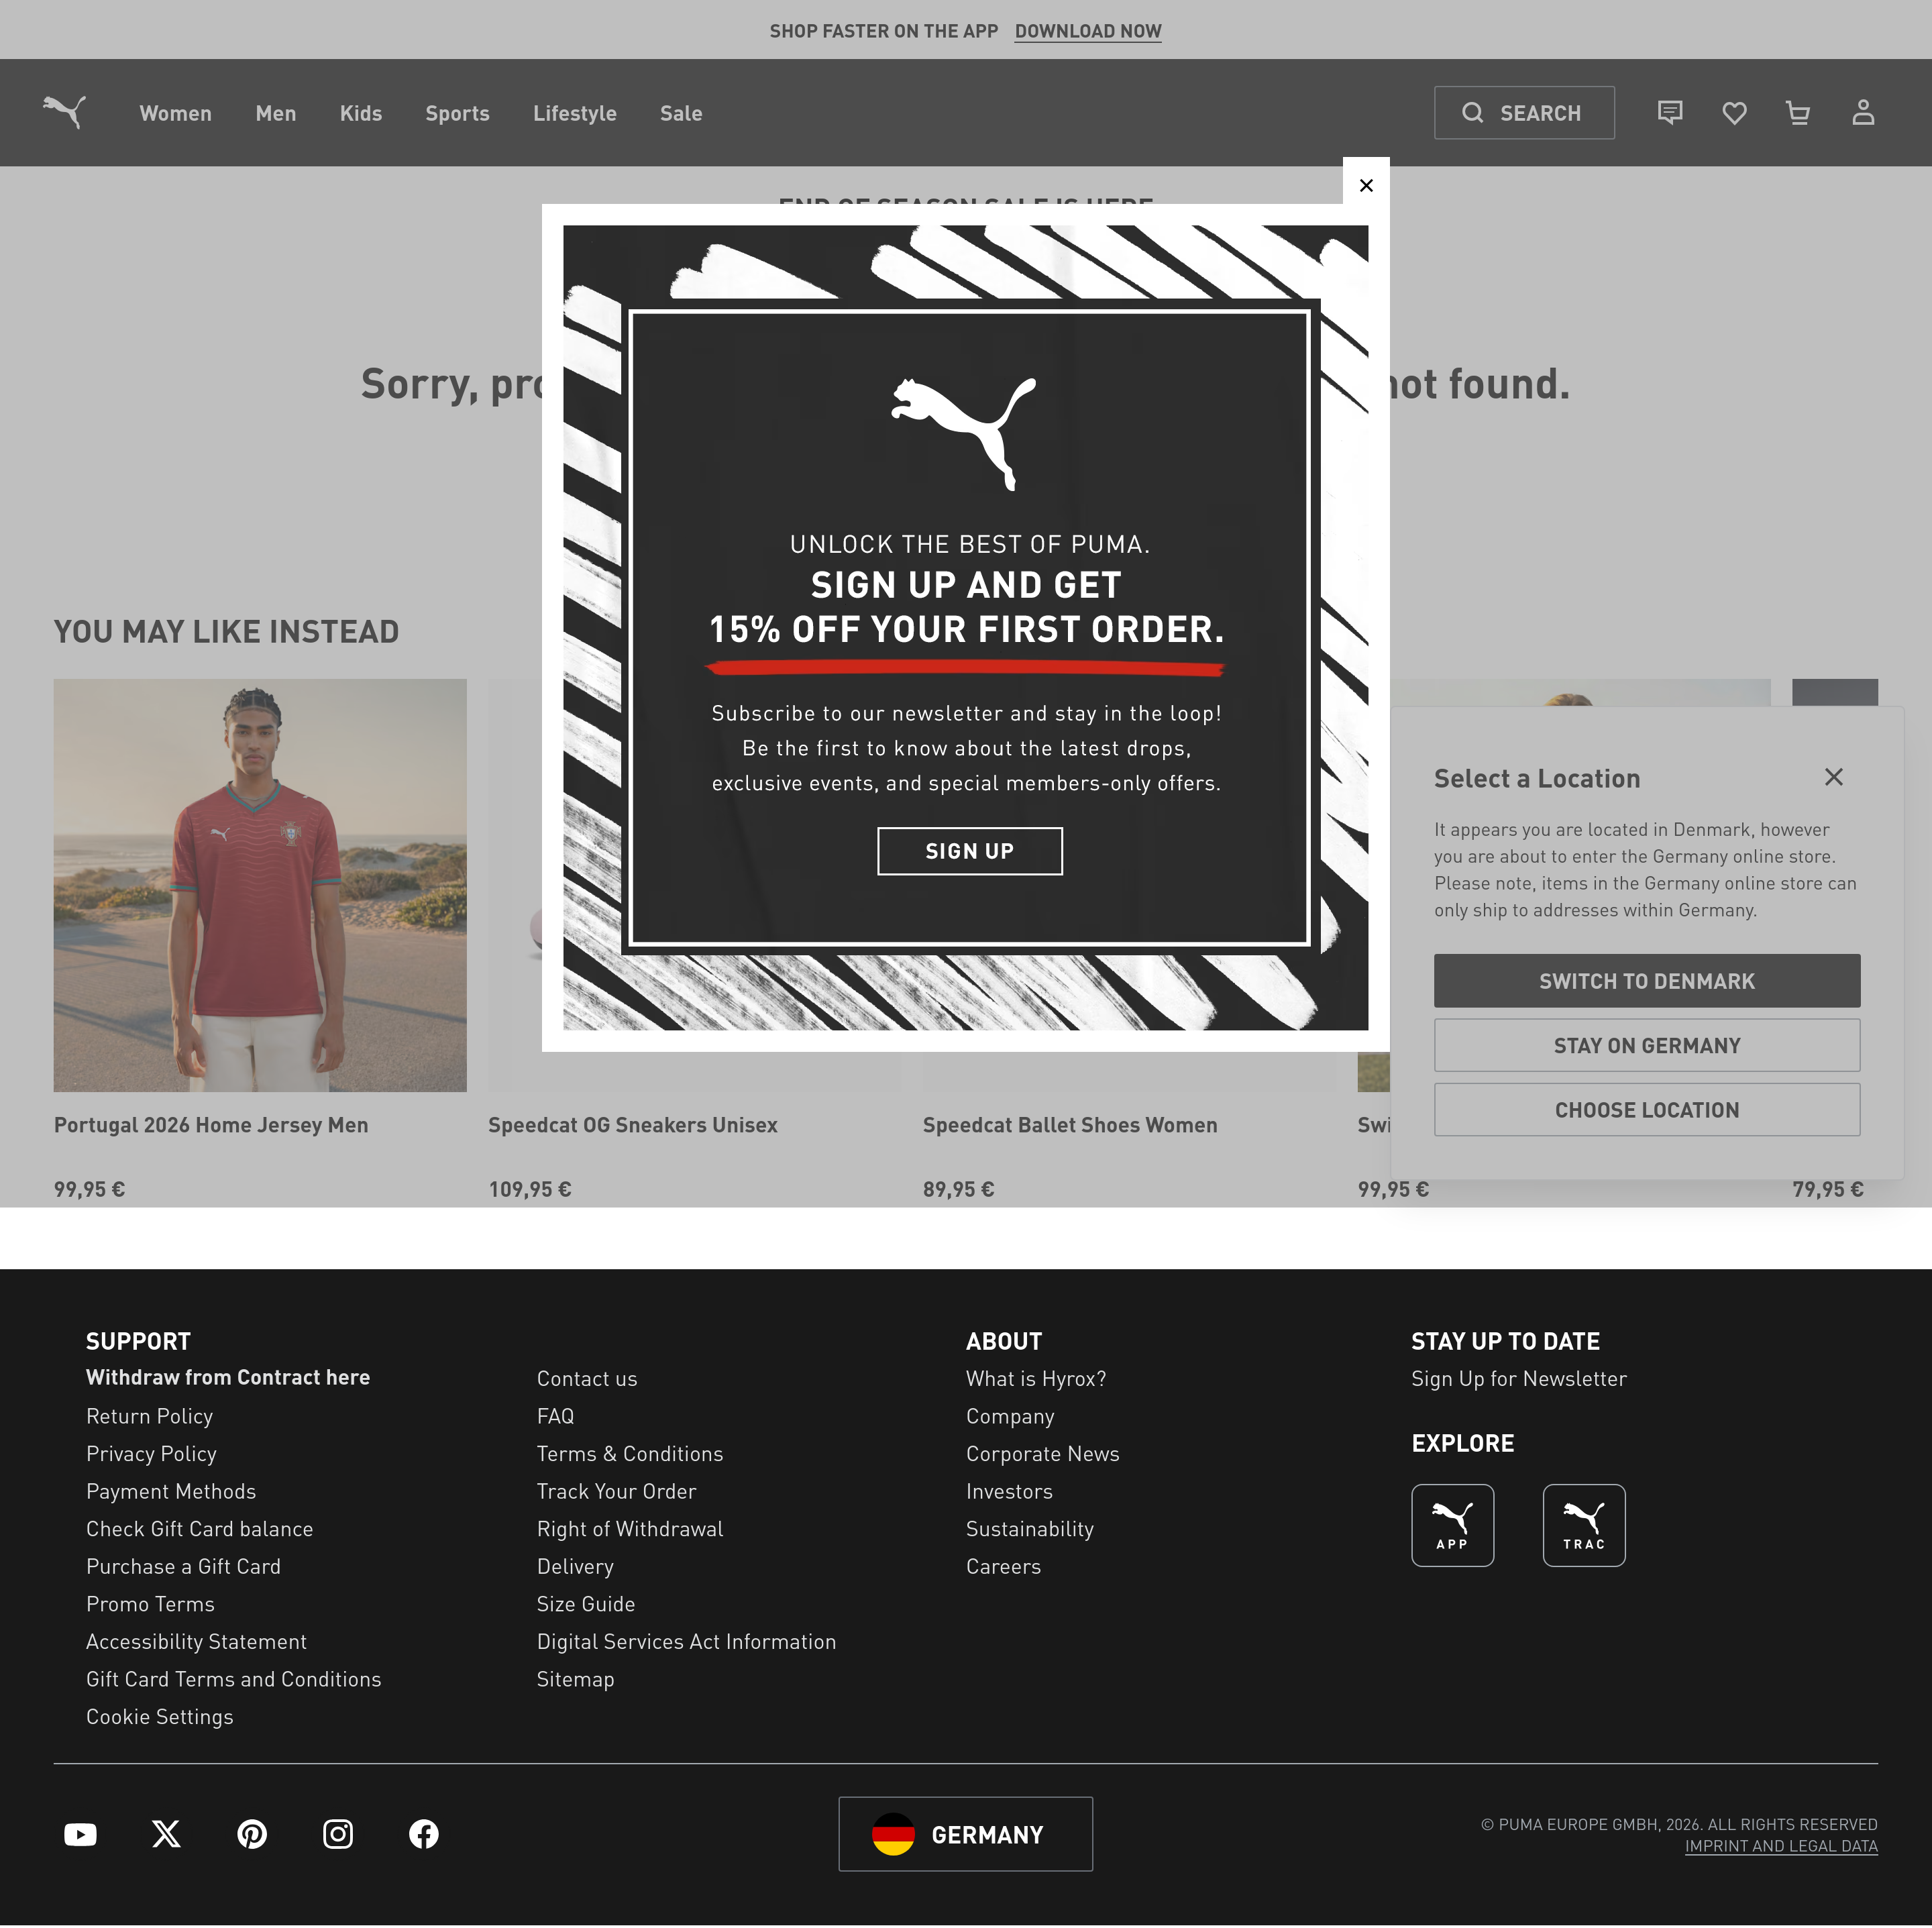Open PUMA Pinterest icon

point(252,1834)
